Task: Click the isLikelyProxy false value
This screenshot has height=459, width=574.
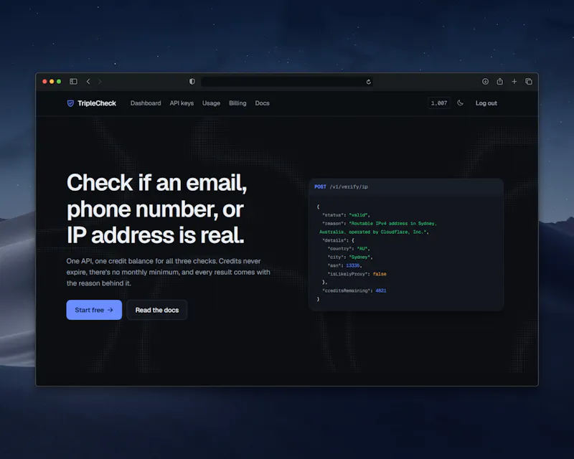Action: (x=380, y=274)
